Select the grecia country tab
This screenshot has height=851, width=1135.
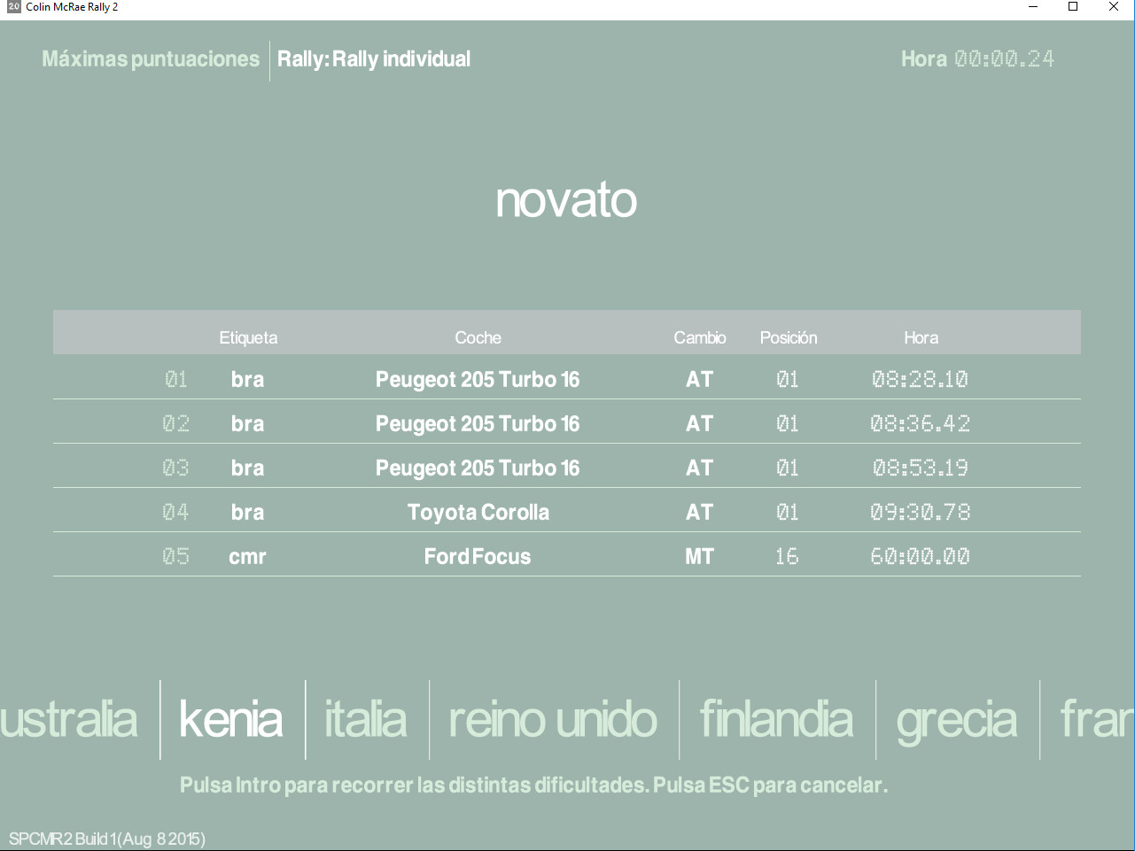pyautogui.click(x=956, y=719)
